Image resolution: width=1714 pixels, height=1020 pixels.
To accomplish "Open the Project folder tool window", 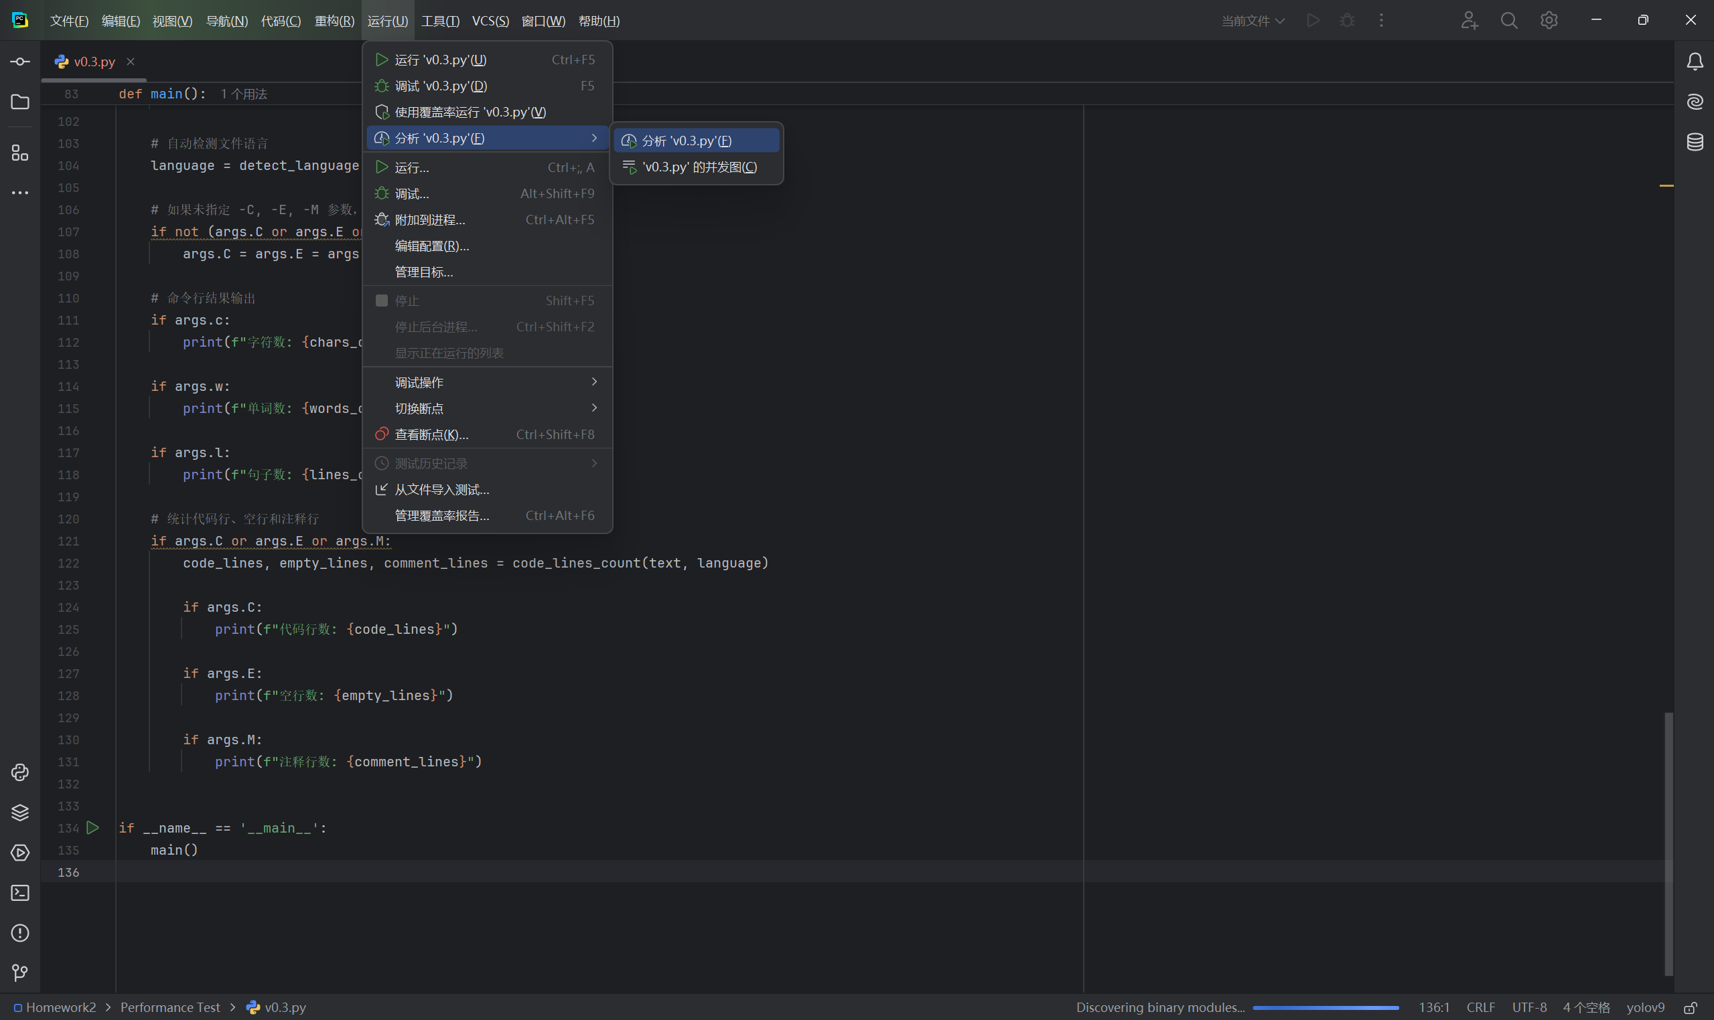I will click(20, 102).
